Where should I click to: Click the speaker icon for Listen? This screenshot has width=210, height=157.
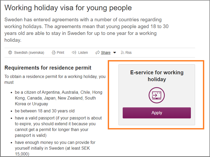[74, 53]
